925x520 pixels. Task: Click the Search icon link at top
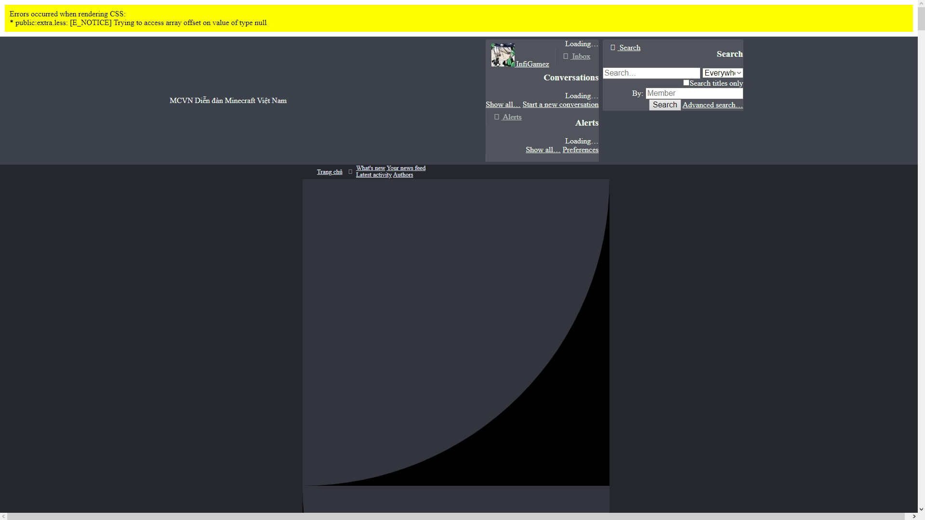tap(625, 48)
